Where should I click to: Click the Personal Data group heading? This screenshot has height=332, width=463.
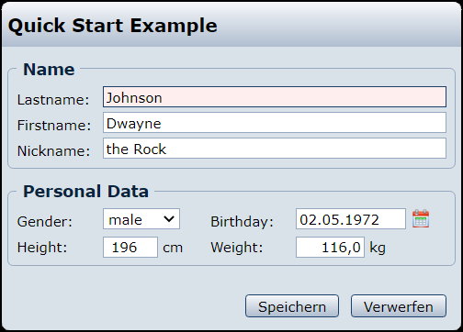coord(85,192)
